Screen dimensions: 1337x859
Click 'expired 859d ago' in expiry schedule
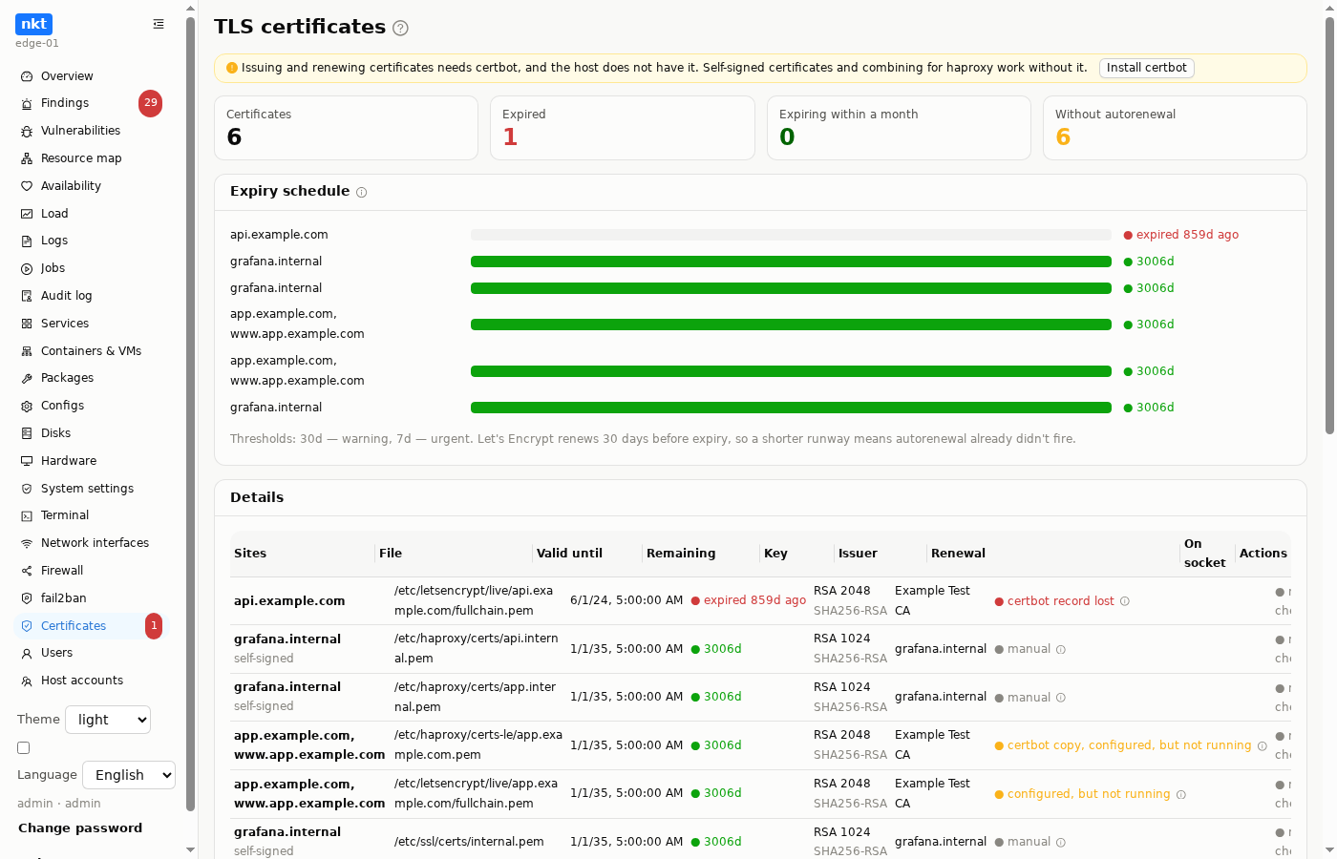(1187, 235)
